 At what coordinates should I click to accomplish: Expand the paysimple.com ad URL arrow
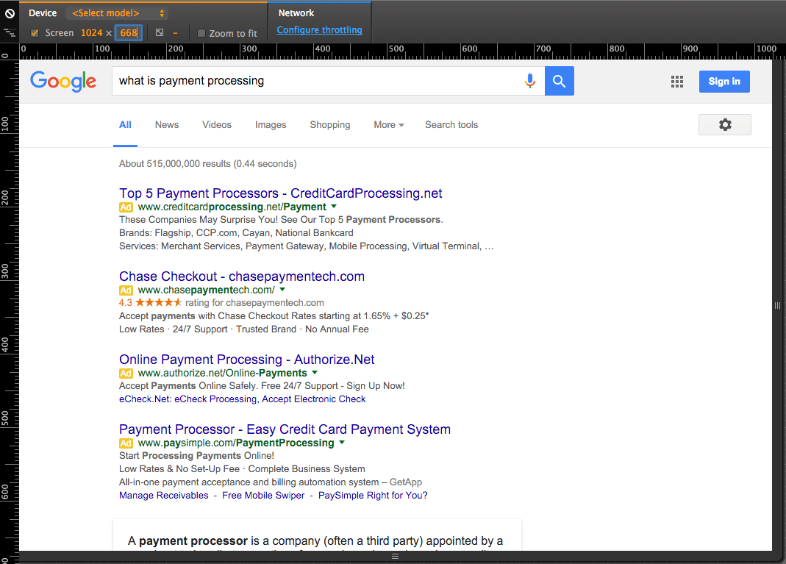(x=342, y=442)
